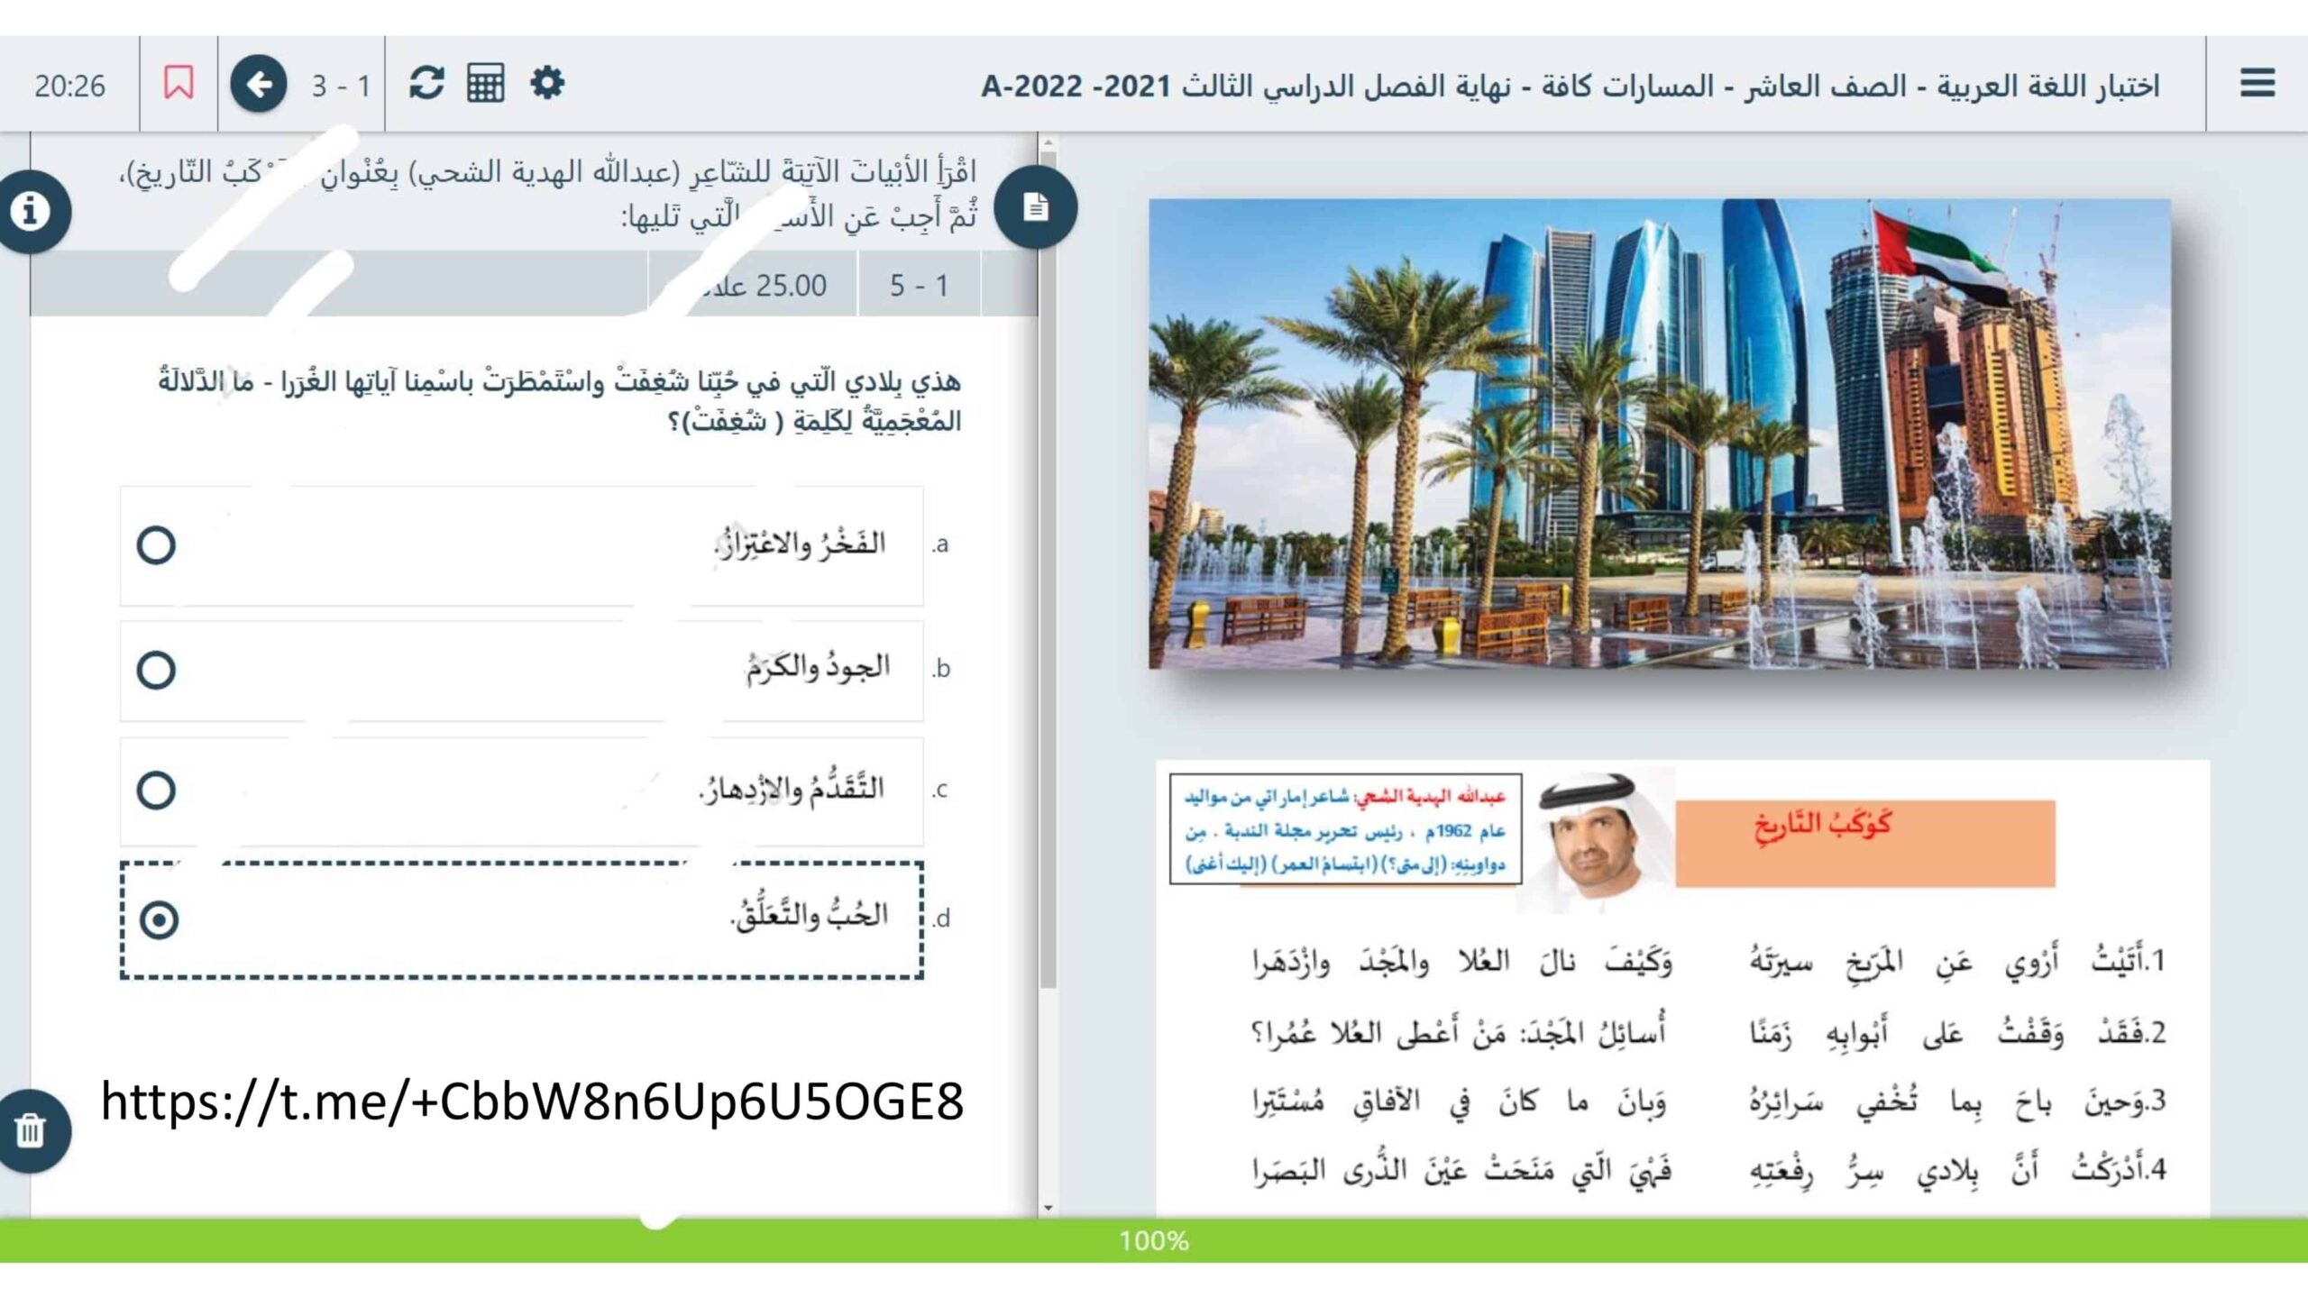This screenshot has height=1298, width=2308.
Task: Click the refresh arrows icon
Action: tap(426, 83)
